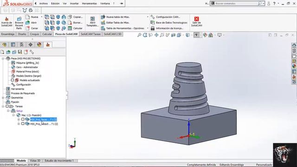Image resolution: width=297 pixels, height=167 pixels.
Task: Switch to the SolidCAM Tareas tab
Action: [x=91, y=34]
